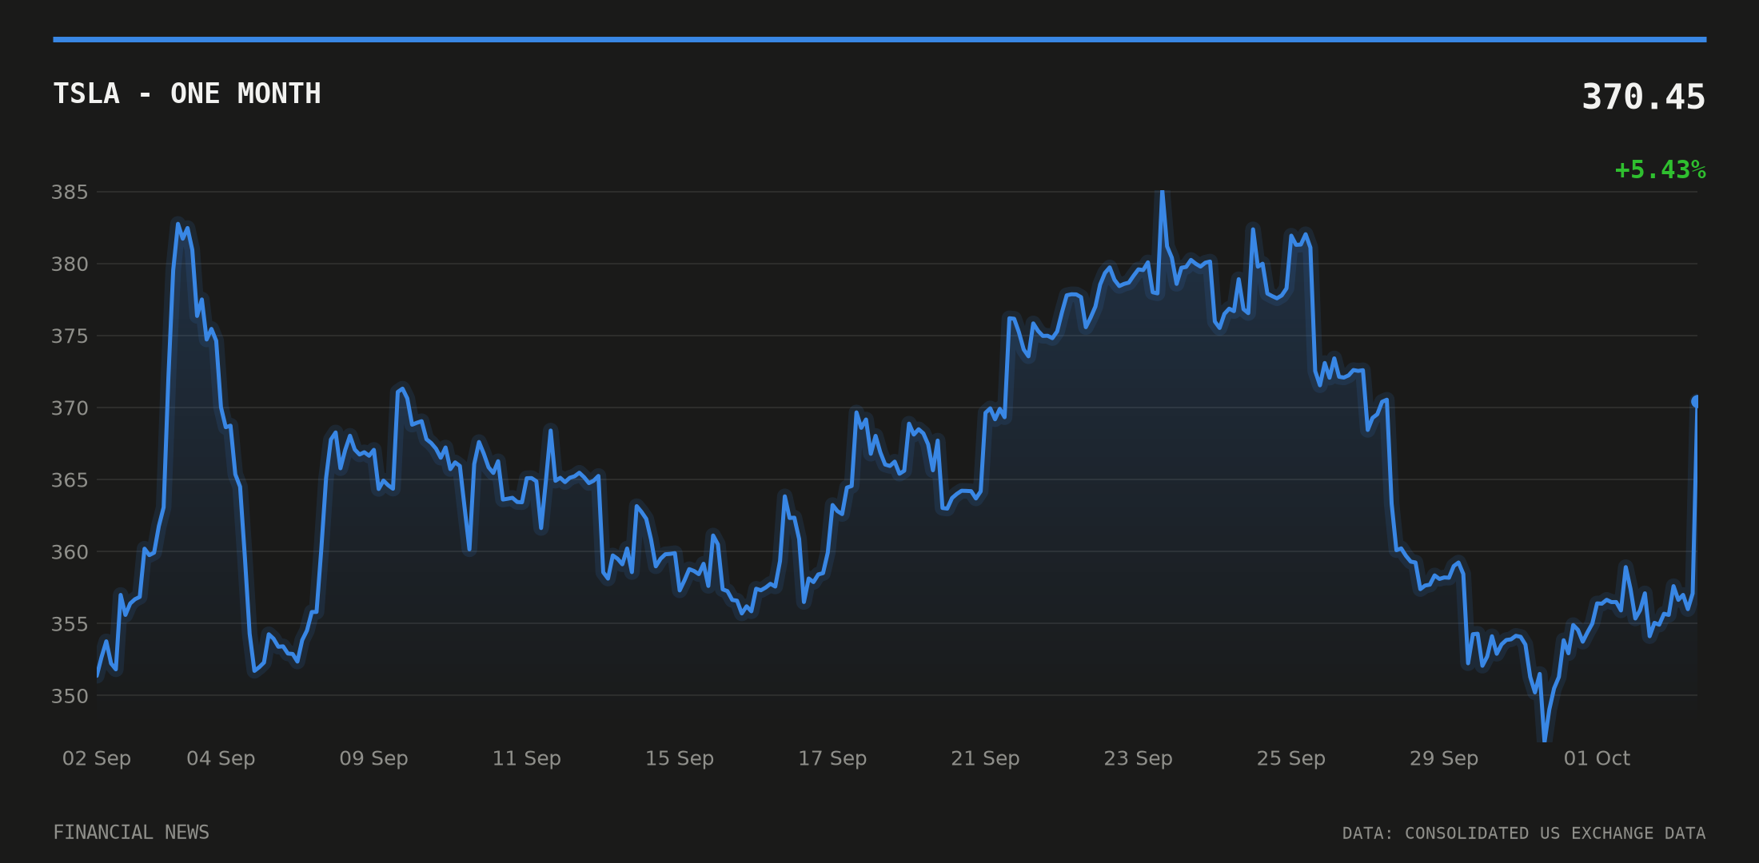Click the 29 Sep date label
The height and width of the screenshot is (863, 1759).
(1443, 758)
